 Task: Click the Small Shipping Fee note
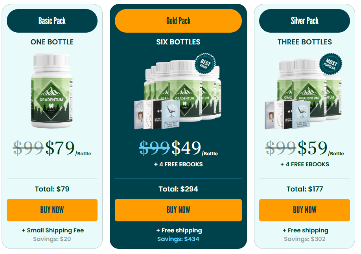pyautogui.click(x=53, y=230)
